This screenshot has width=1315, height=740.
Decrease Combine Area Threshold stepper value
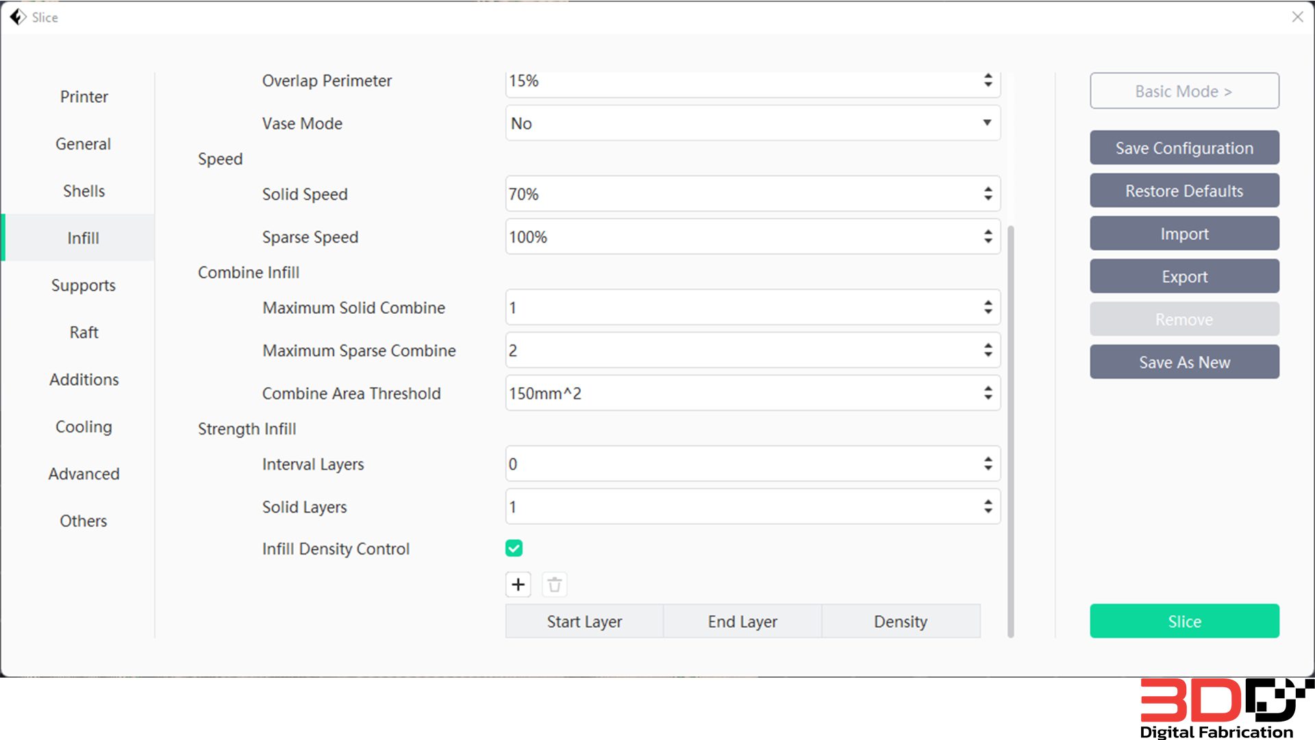pyautogui.click(x=988, y=397)
